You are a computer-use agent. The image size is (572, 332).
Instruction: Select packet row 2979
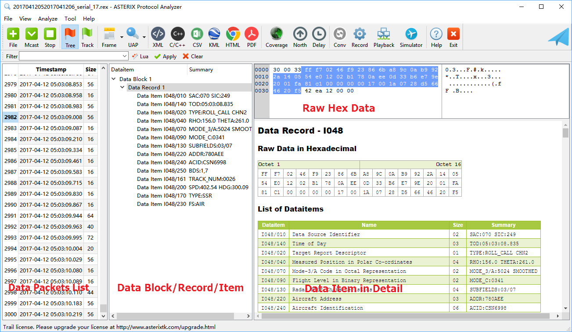tap(50, 84)
